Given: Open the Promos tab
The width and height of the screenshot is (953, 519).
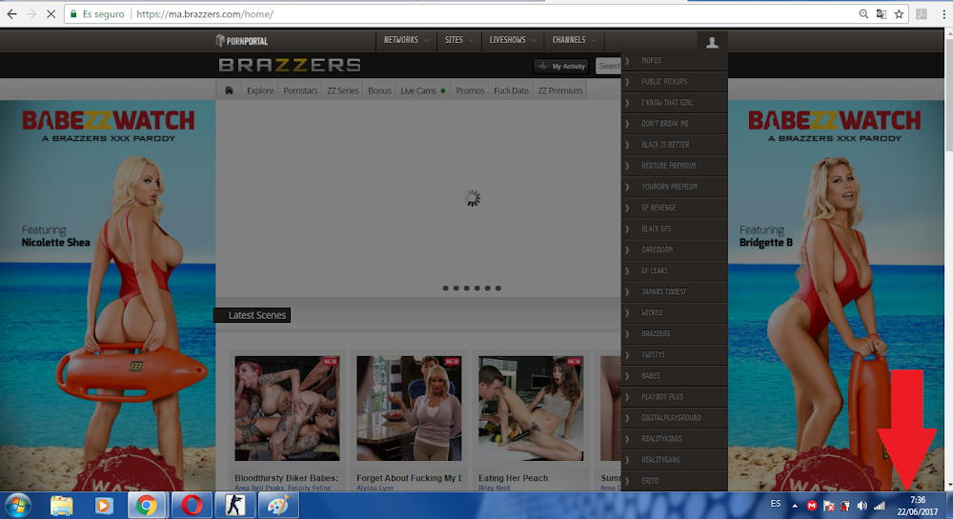Looking at the screenshot, I should click(470, 90).
